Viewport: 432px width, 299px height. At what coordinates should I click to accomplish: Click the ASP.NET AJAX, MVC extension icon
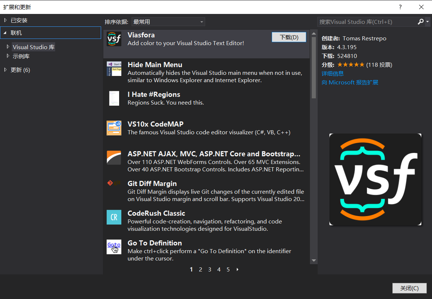point(114,158)
